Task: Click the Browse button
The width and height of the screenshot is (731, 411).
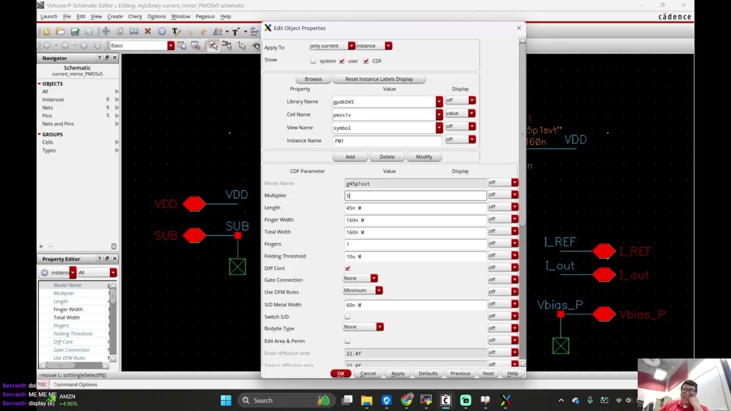Action: click(x=313, y=79)
